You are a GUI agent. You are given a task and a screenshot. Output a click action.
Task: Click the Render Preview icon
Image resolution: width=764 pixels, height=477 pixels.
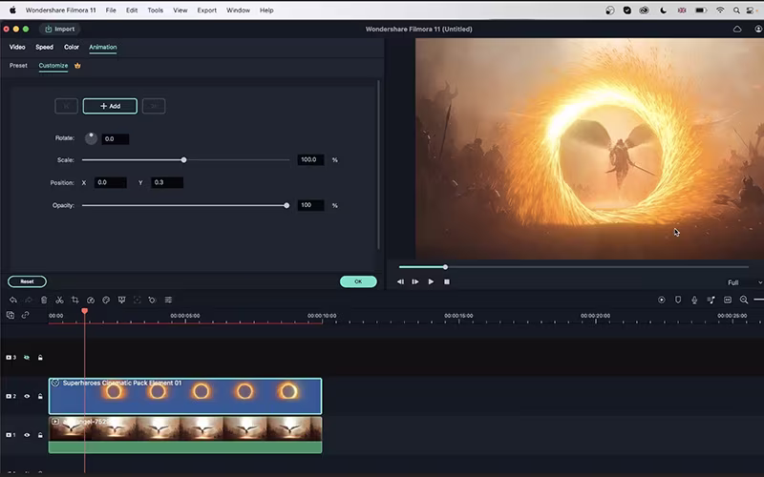pyautogui.click(x=661, y=300)
